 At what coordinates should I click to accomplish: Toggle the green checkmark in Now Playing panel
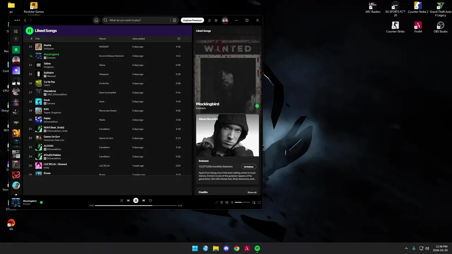pos(257,106)
